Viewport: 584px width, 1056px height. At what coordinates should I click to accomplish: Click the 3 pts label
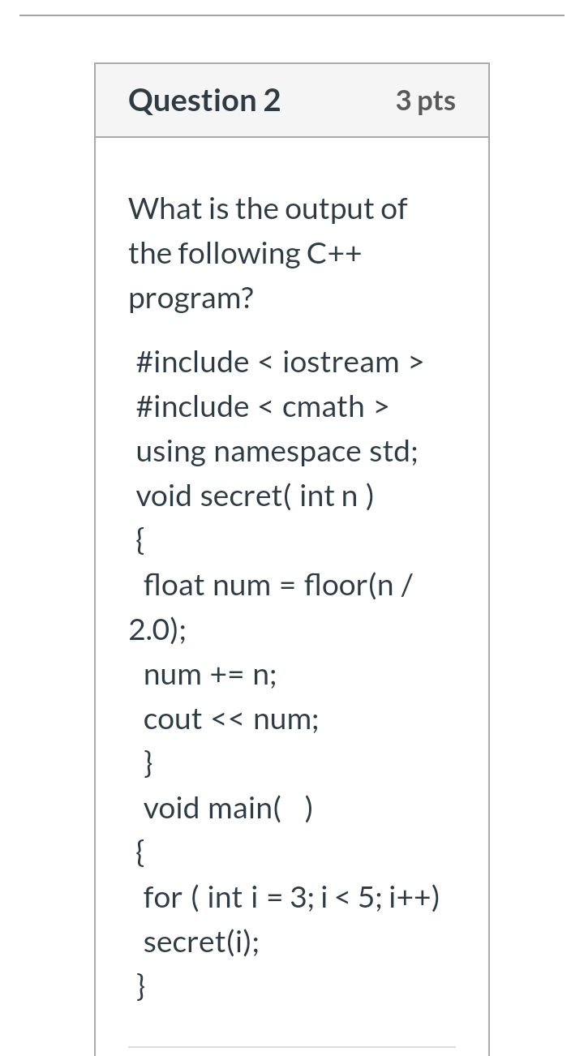pyautogui.click(x=426, y=101)
